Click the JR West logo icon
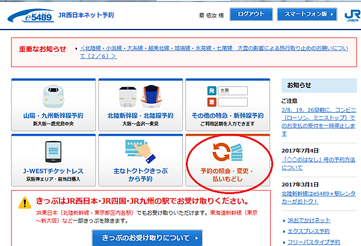The width and height of the screenshot is (361, 246). click(x=353, y=16)
